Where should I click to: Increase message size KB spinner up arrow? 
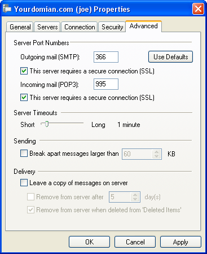(156, 152)
